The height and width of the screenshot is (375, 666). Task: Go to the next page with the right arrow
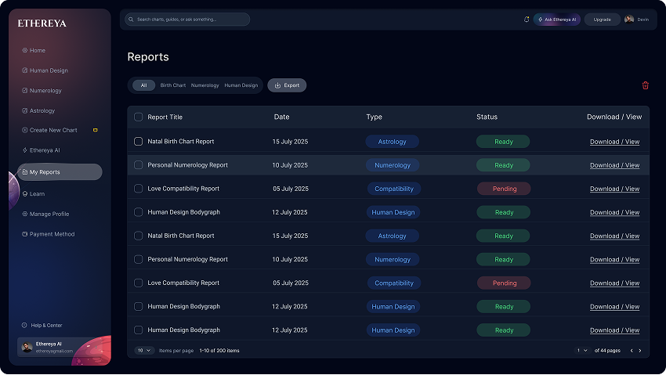click(640, 351)
